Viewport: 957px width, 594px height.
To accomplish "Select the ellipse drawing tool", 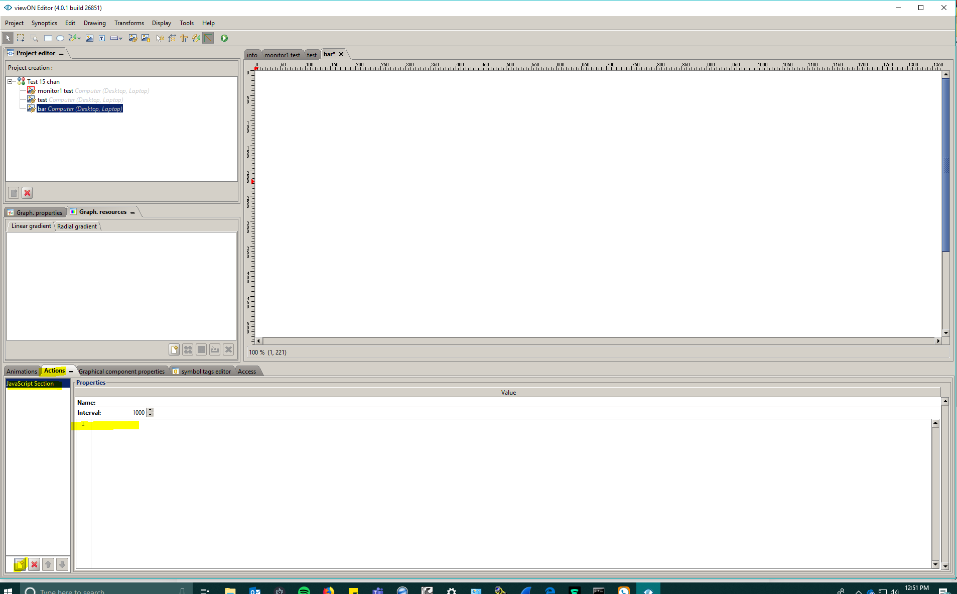I will coord(60,38).
